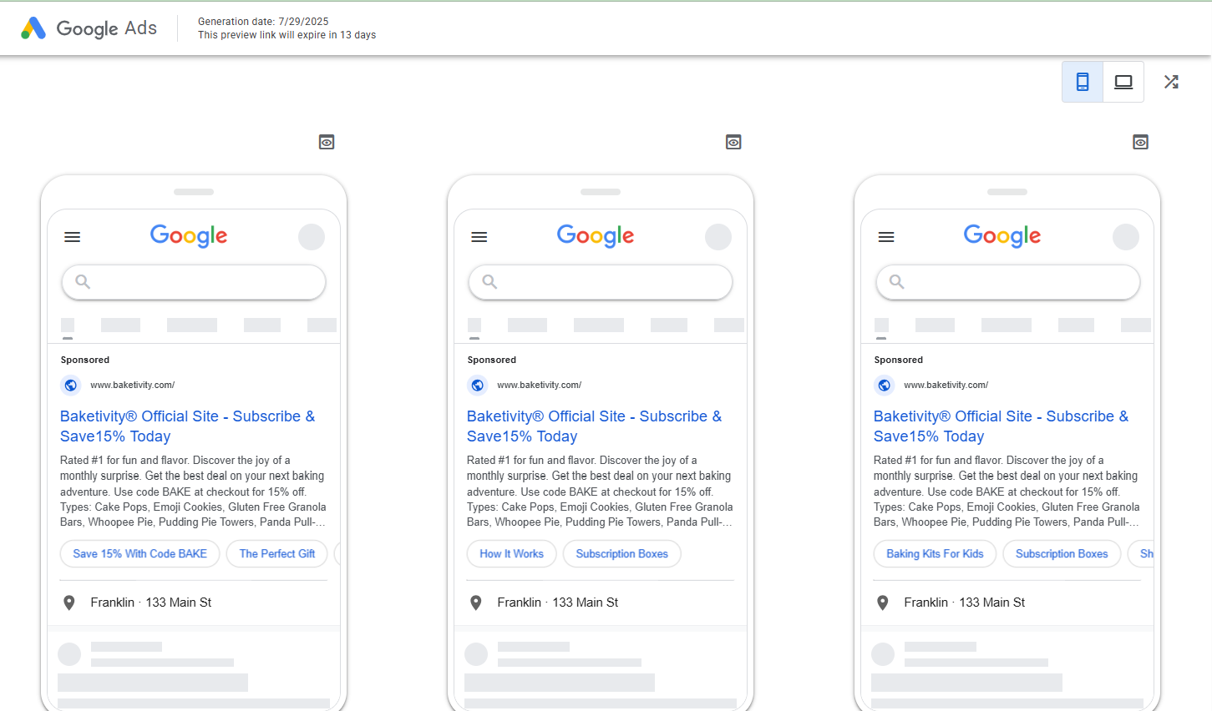Click the preview eye icon above second phone
The image size is (1212, 711).
click(733, 143)
